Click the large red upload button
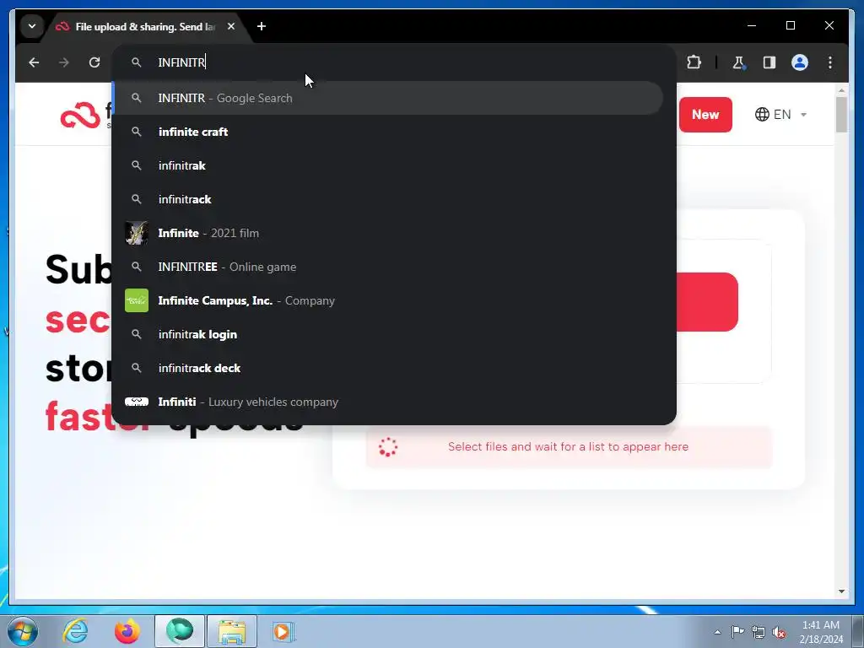The height and width of the screenshot is (648, 864). (707, 302)
